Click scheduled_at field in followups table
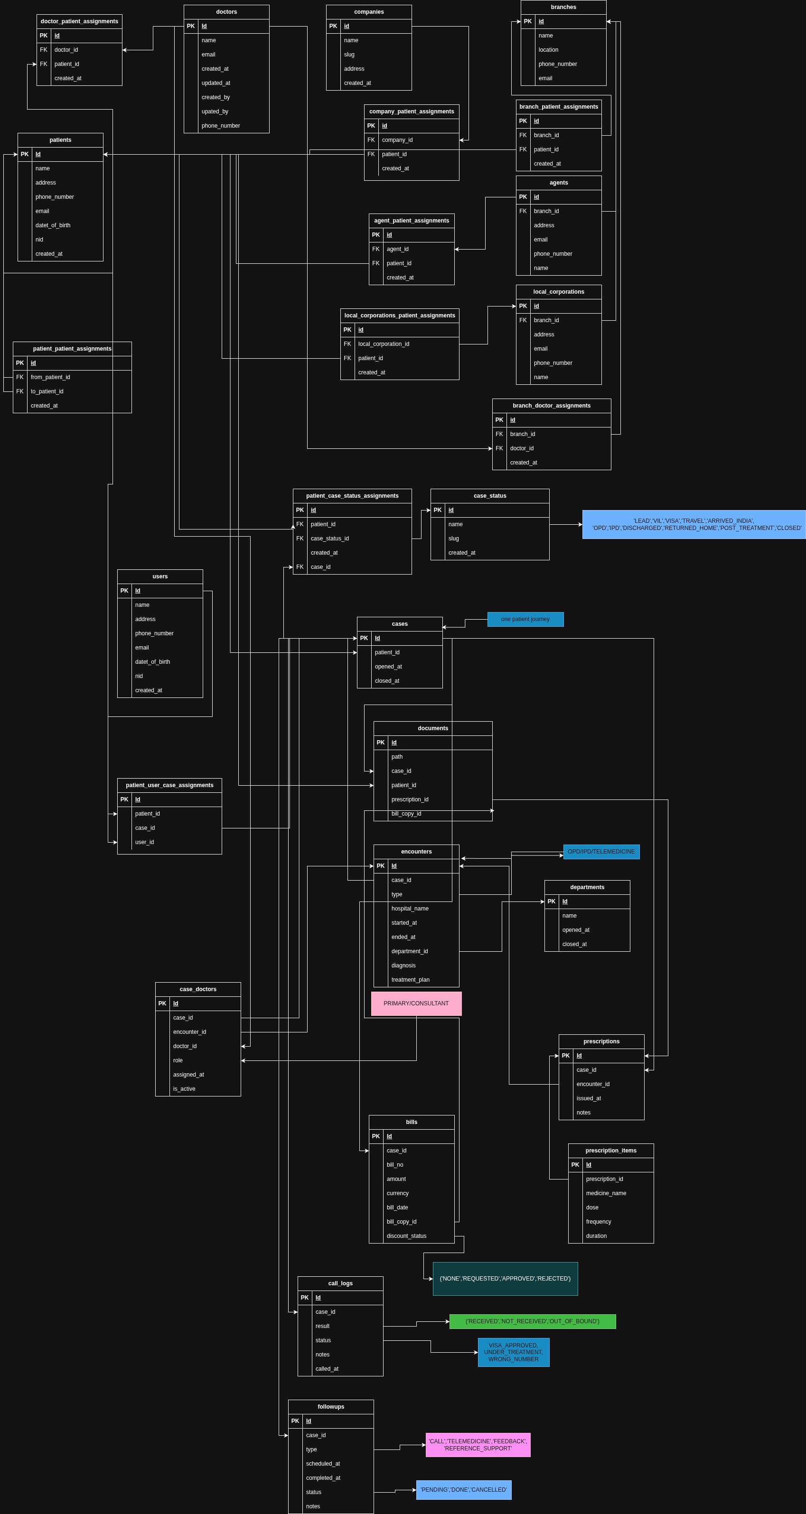 pyautogui.click(x=323, y=1463)
